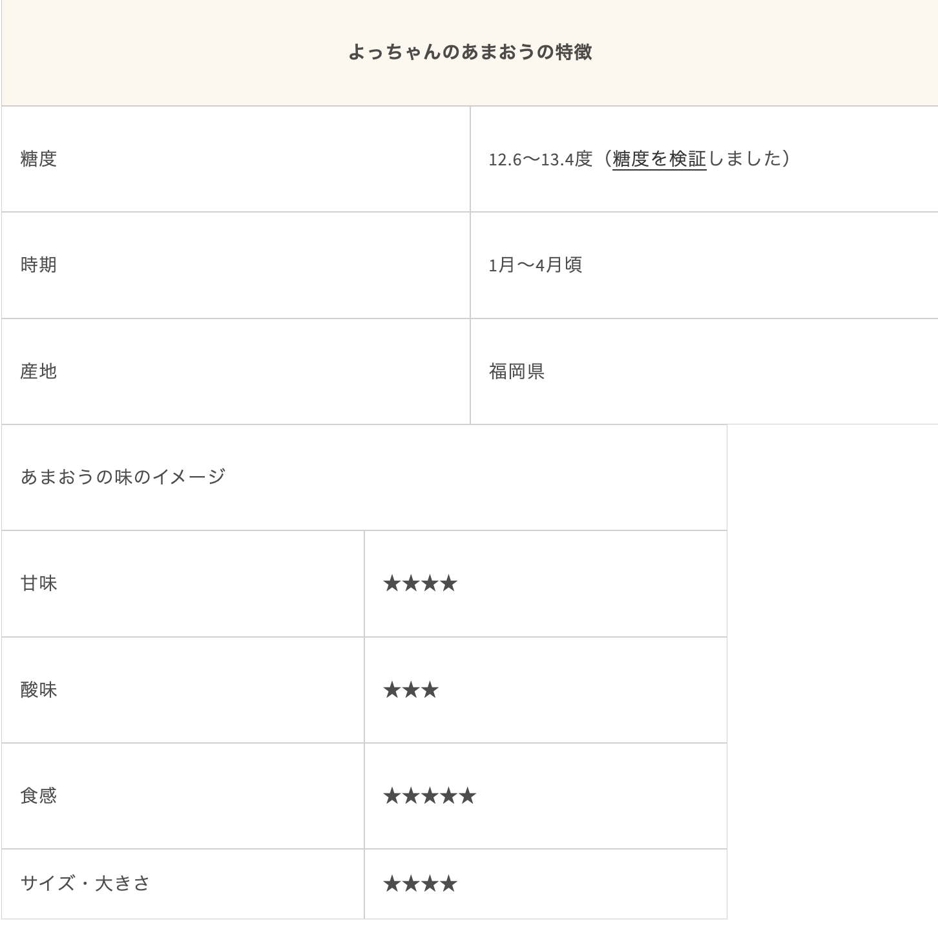
Task: Select the サイズ・大きさ row label
Action: click(x=85, y=883)
